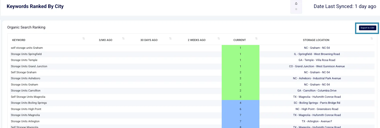Click location 'IL - Springfield - West Browning Road'
This screenshot has width=380, height=128.
pyautogui.click(x=317, y=54)
